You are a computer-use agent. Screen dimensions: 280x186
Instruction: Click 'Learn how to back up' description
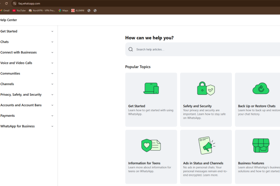click(259, 112)
